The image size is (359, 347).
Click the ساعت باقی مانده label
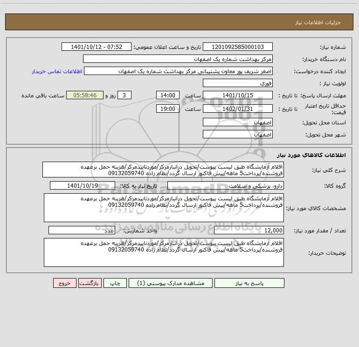[x=43, y=95]
